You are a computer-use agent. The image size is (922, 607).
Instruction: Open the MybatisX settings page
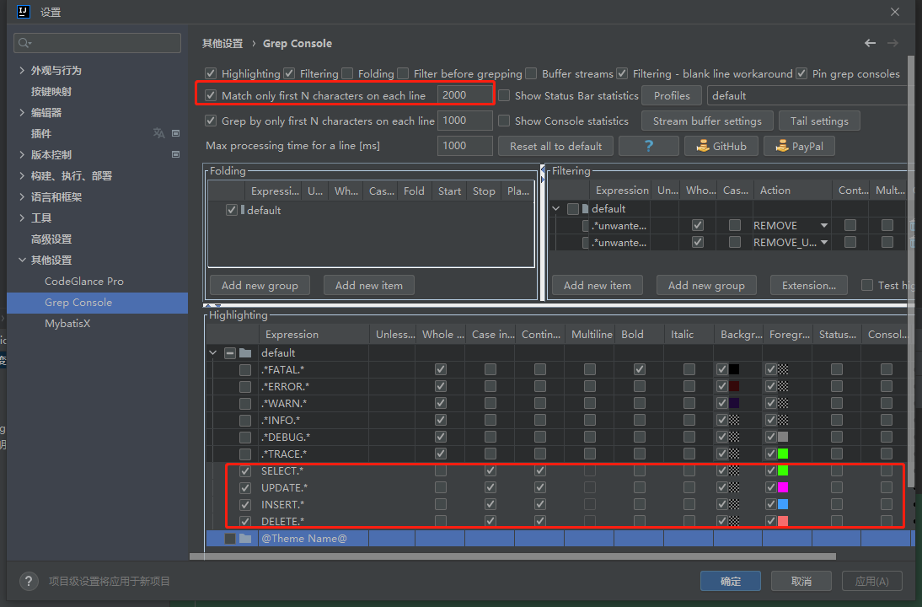(x=67, y=324)
